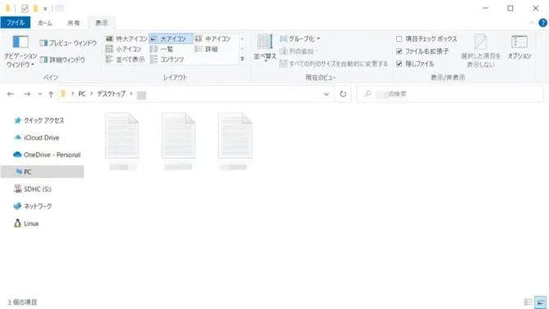Select 特大アイコン layout
Screen dimensions: 549x309
[x=127, y=39]
